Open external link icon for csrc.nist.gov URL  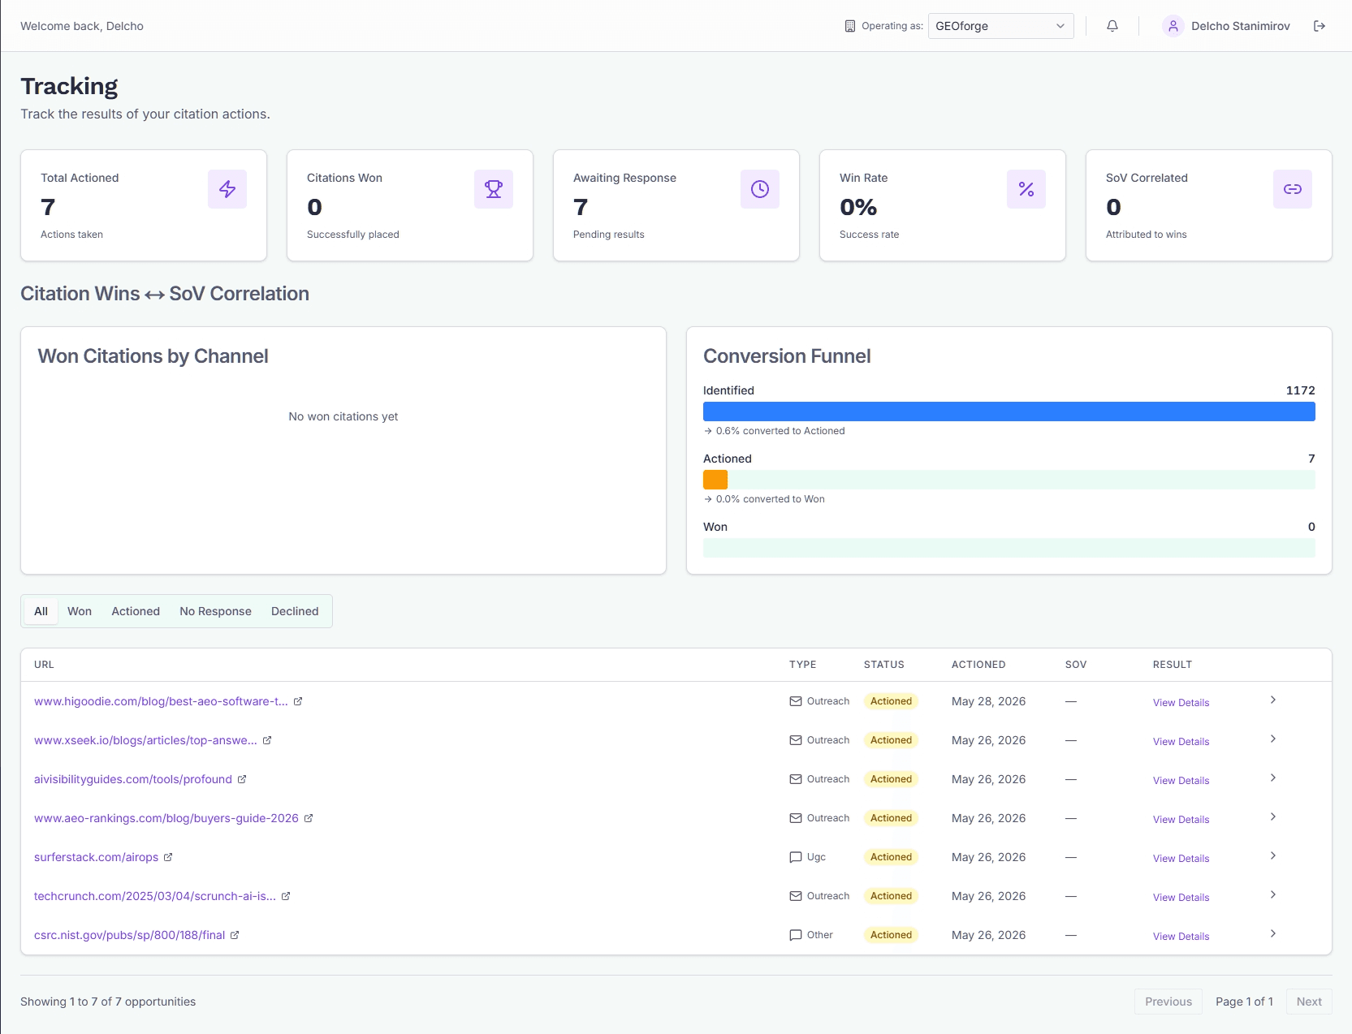235,935
